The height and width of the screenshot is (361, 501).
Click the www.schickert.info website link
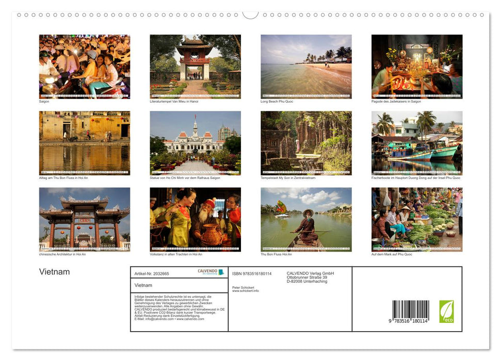pos(246,291)
